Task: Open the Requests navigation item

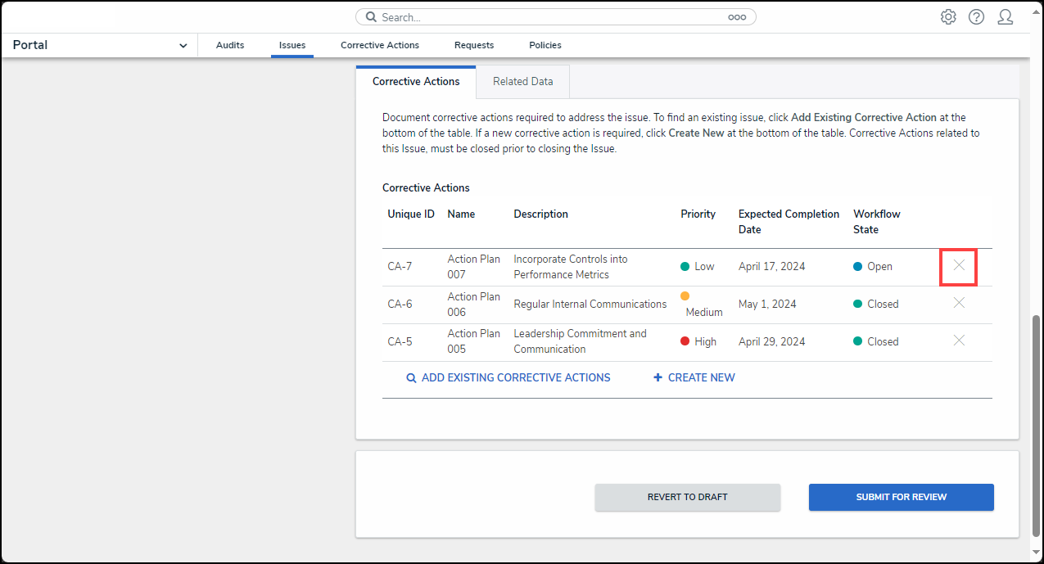Action: click(474, 45)
